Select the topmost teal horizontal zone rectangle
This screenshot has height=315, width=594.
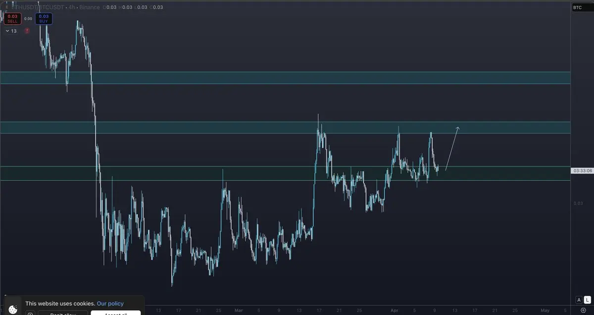pos(285,78)
